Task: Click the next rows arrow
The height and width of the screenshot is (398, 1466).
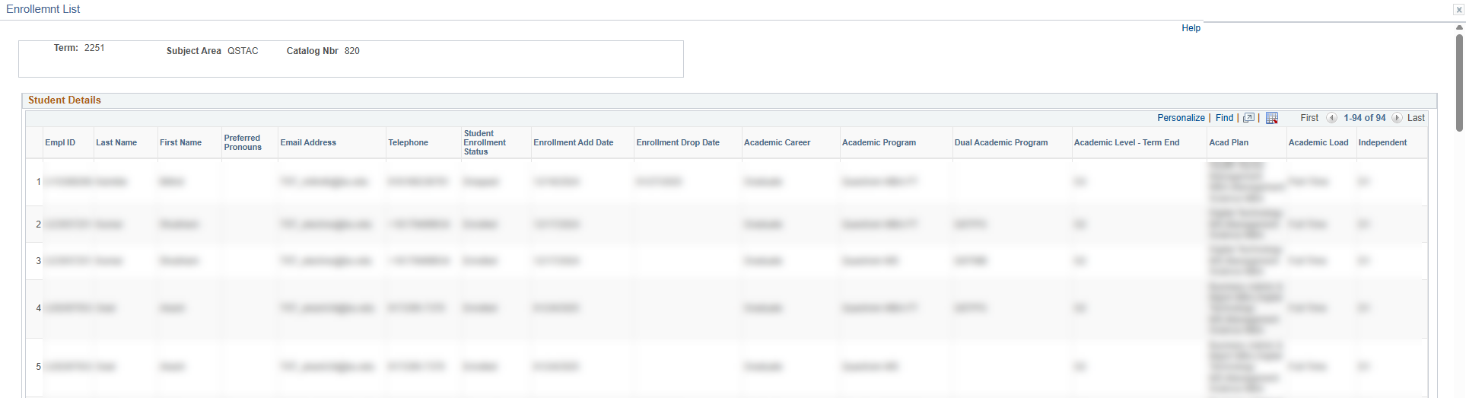Action: tap(1397, 118)
